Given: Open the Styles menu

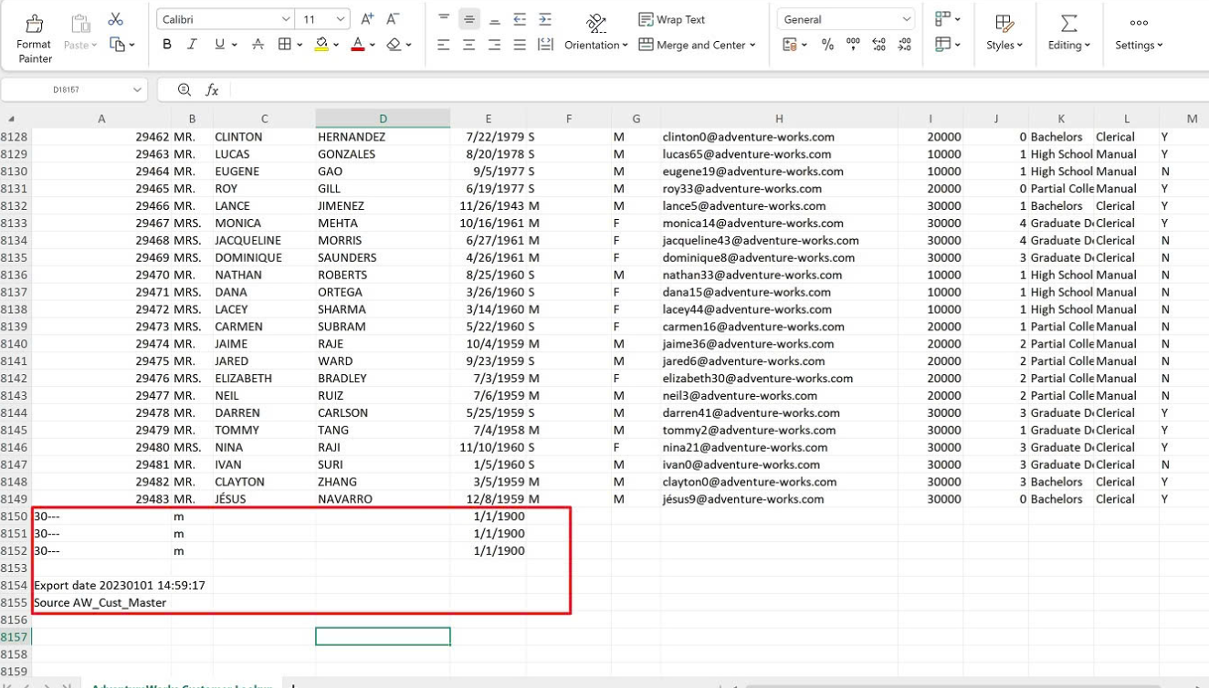Looking at the screenshot, I should (x=1004, y=33).
